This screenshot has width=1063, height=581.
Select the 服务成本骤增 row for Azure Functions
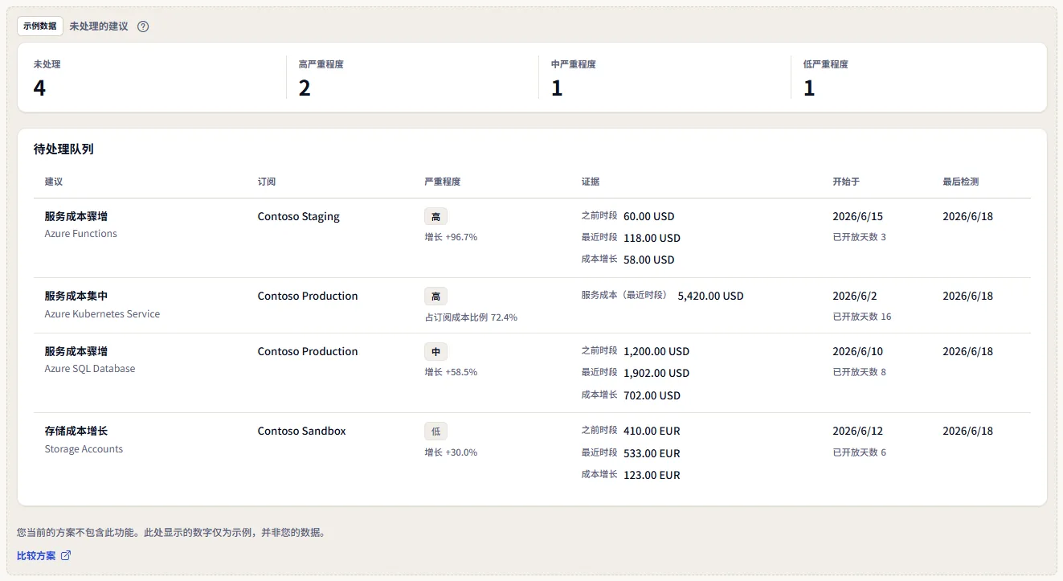(532, 238)
